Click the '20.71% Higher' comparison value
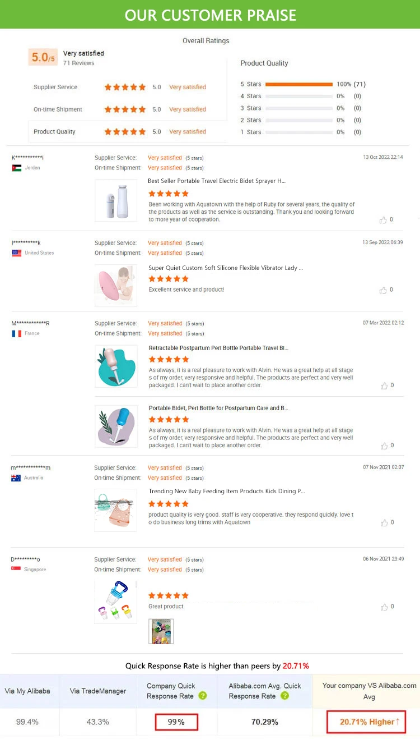 [x=366, y=722]
